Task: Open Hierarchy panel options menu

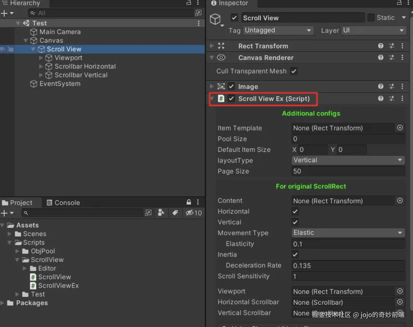Action: coord(198,3)
